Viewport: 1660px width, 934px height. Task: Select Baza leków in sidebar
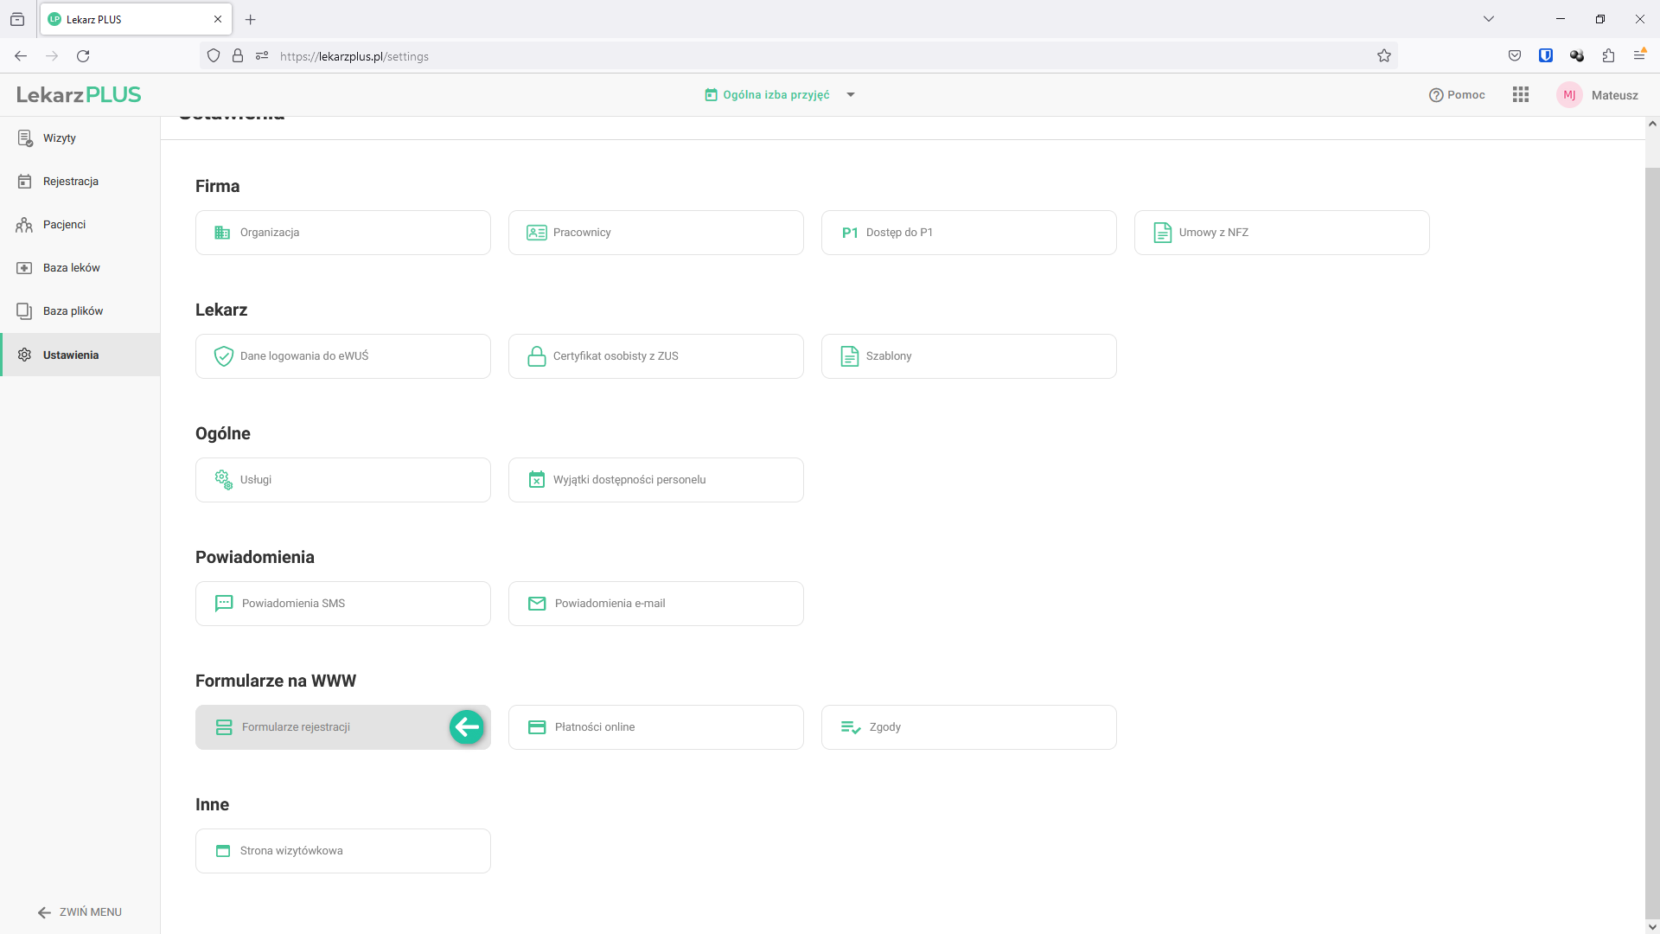tap(71, 268)
